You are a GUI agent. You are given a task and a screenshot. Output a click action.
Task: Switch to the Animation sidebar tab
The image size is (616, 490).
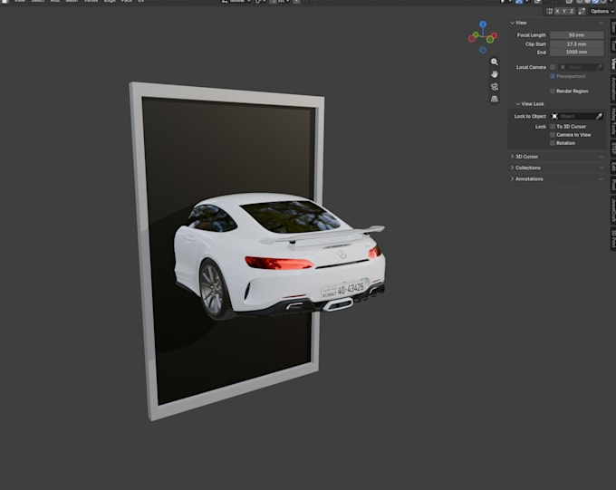[613, 89]
